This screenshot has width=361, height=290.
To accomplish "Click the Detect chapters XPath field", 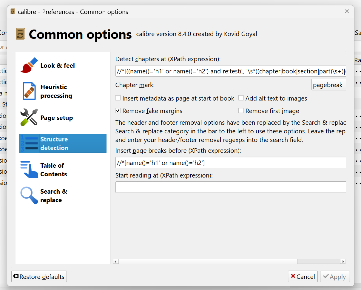I will tap(230, 71).
